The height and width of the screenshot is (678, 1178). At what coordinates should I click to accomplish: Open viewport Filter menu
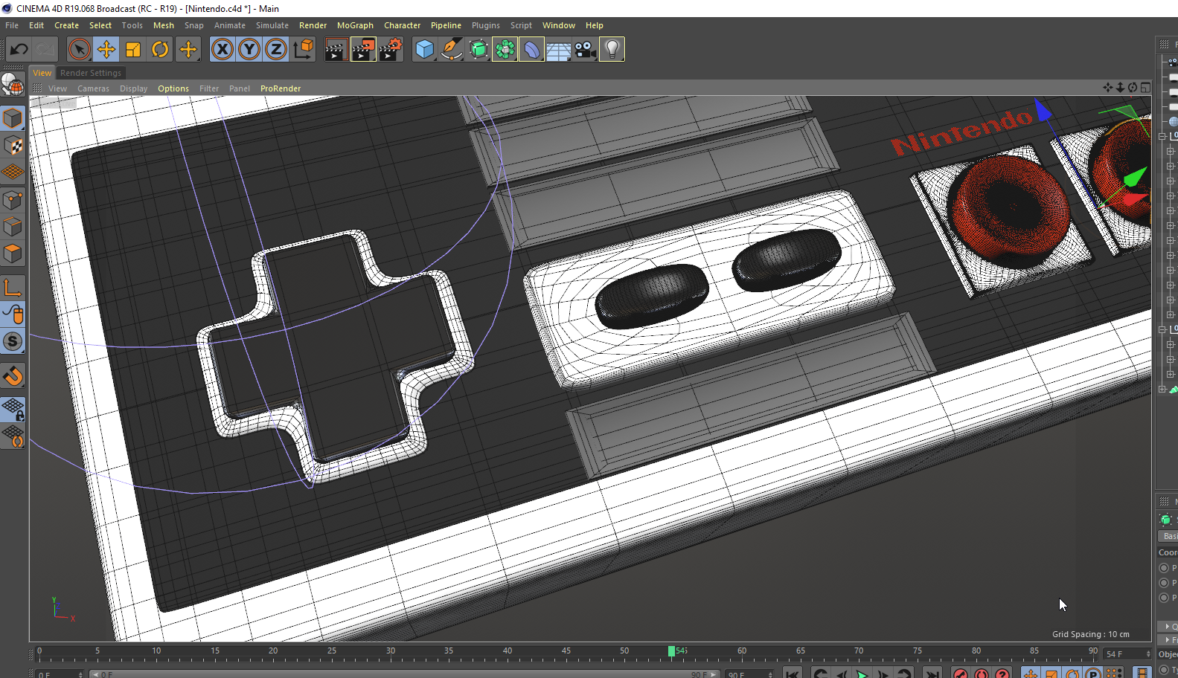[x=209, y=88]
